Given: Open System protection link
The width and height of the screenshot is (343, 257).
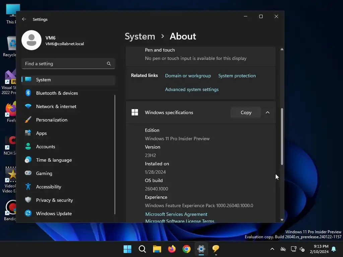Looking at the screenshot, I should coord(237,76).
